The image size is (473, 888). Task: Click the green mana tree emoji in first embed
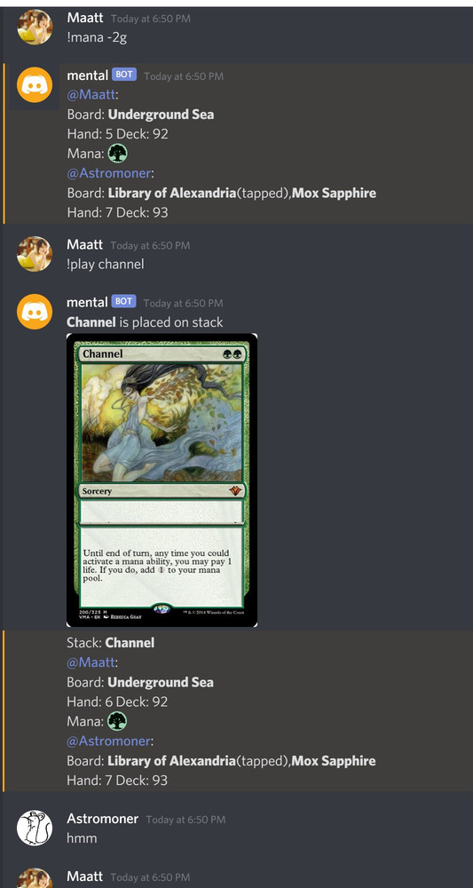tap(118, 154)
